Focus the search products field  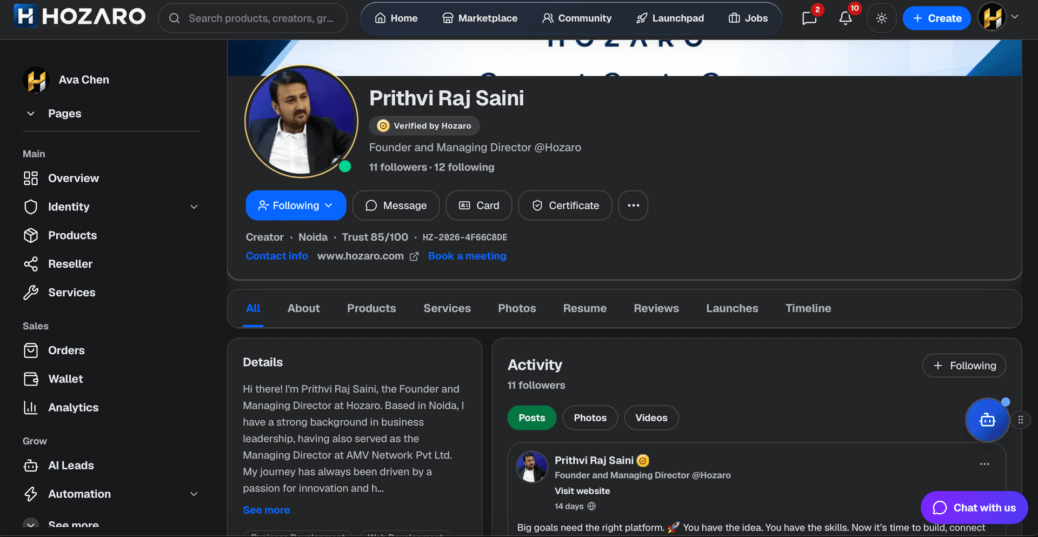pos(252,18)
